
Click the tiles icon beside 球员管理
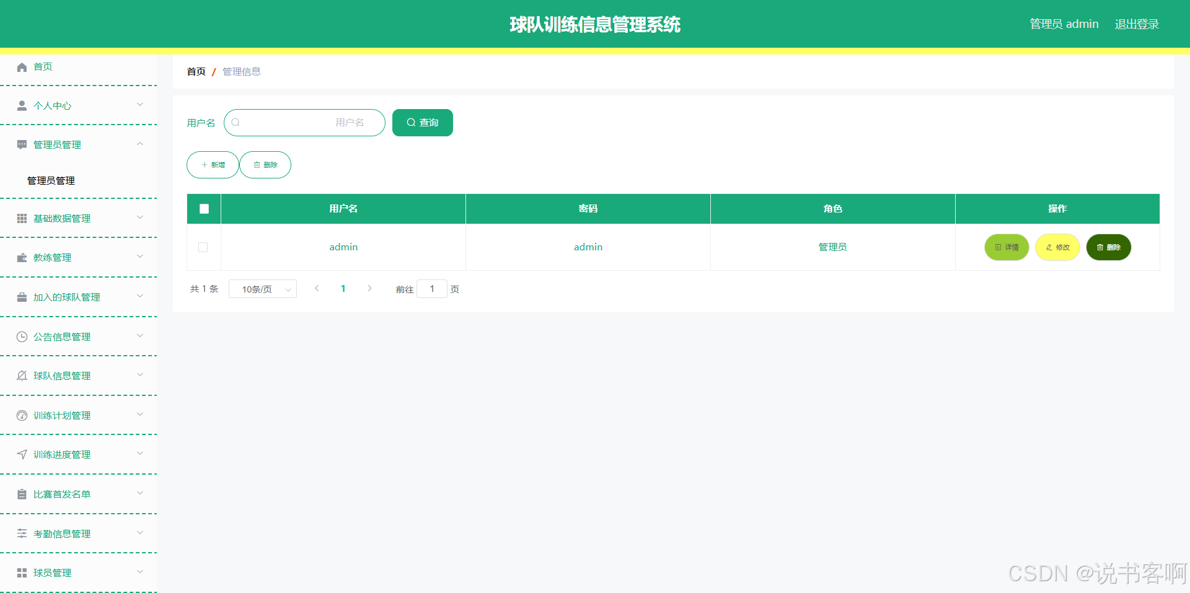pyautogui.click(x=22, y=573)
